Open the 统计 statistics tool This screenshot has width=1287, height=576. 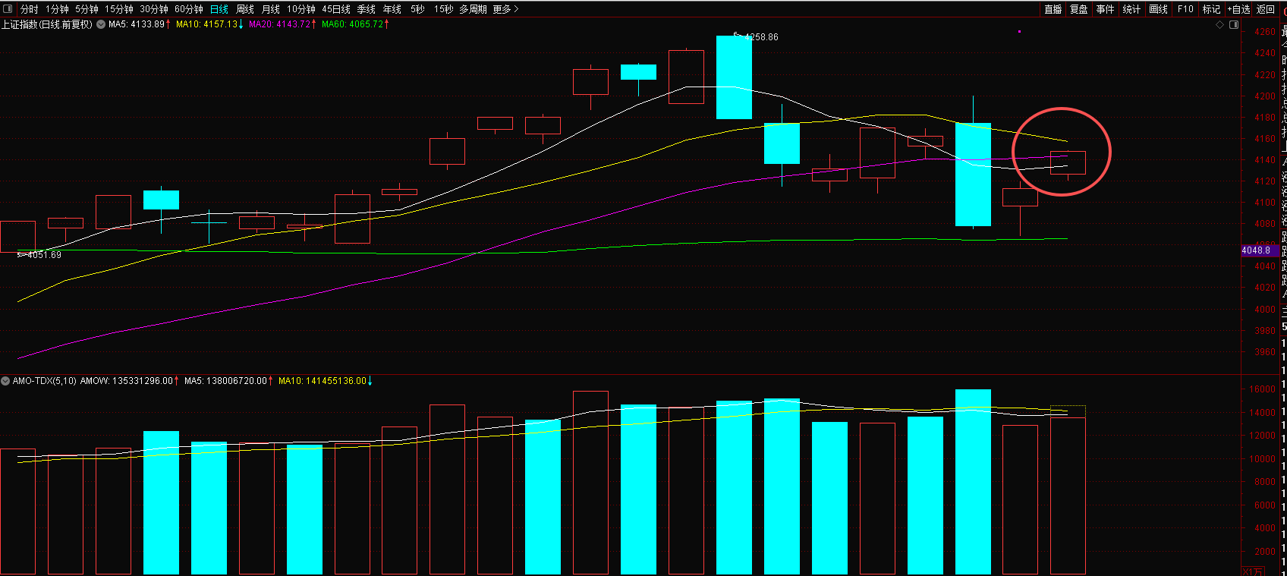1131,9
